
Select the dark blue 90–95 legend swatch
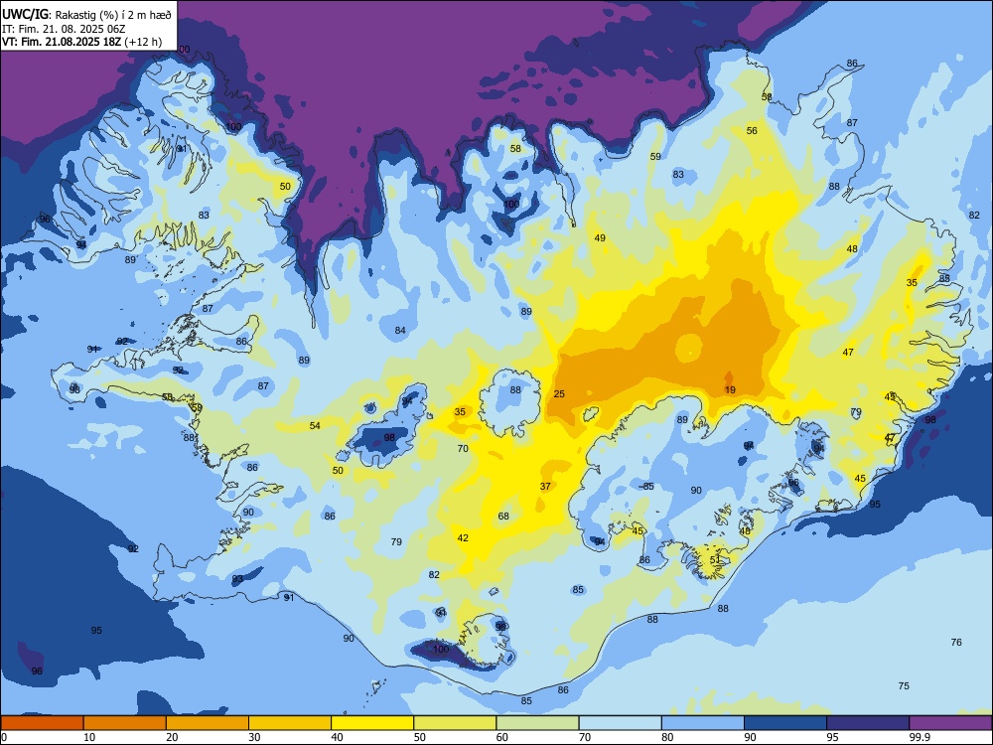(785, 723)
